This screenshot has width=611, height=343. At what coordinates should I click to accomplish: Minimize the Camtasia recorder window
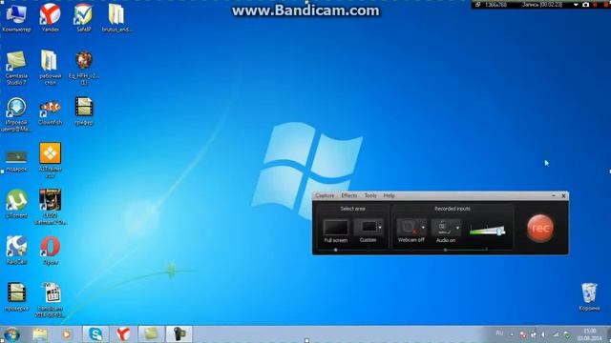click(554, 195)
